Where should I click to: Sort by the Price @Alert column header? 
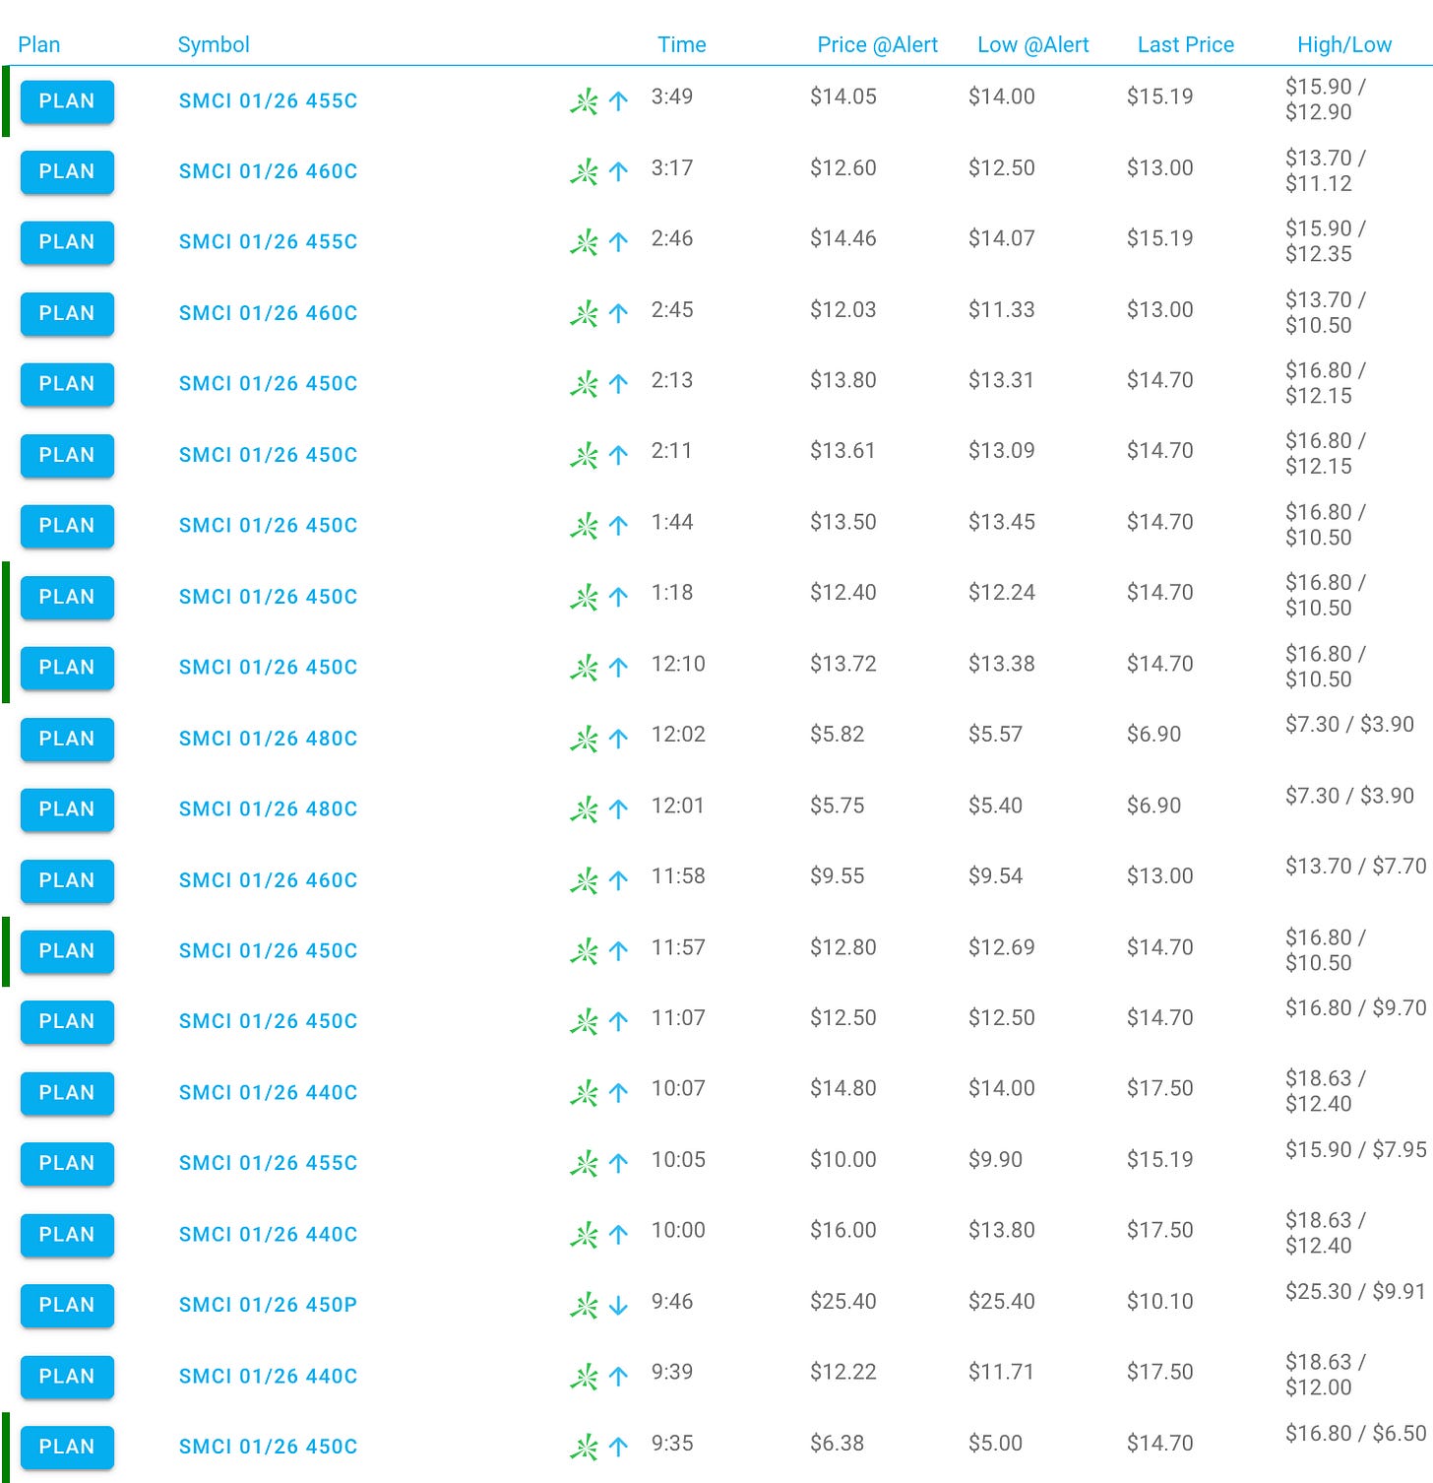click(878, 44)
